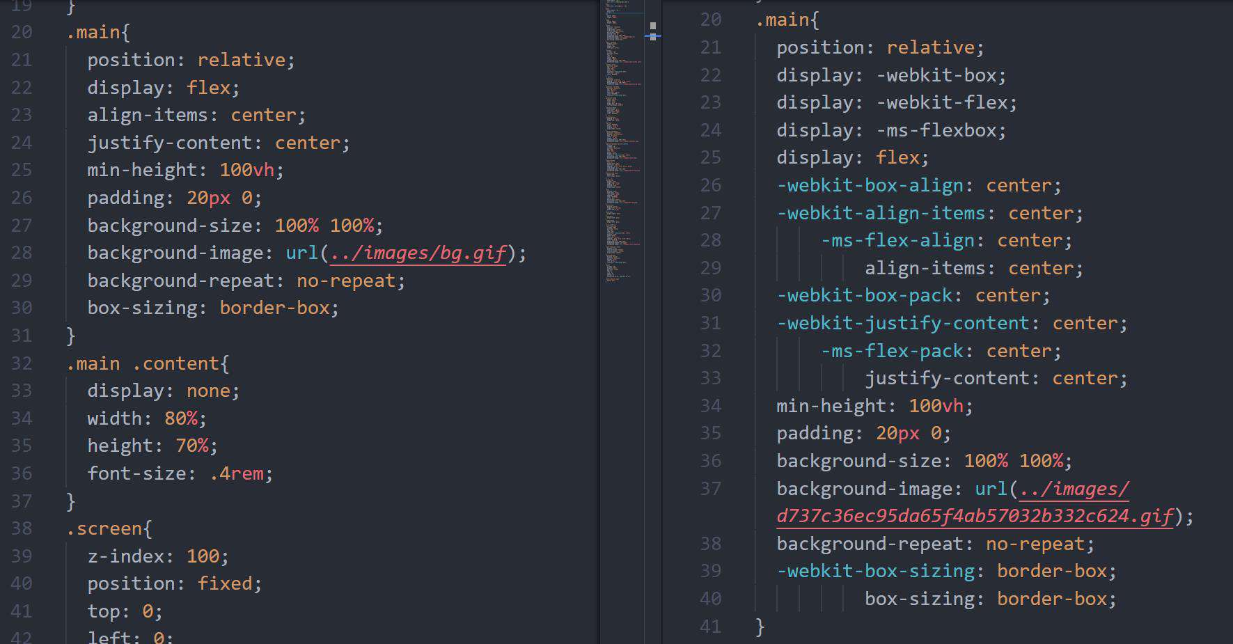Click closing brace on left pane line 37

[71, 501]
